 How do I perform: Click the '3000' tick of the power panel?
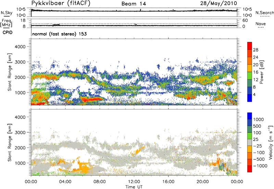[20, 62]
